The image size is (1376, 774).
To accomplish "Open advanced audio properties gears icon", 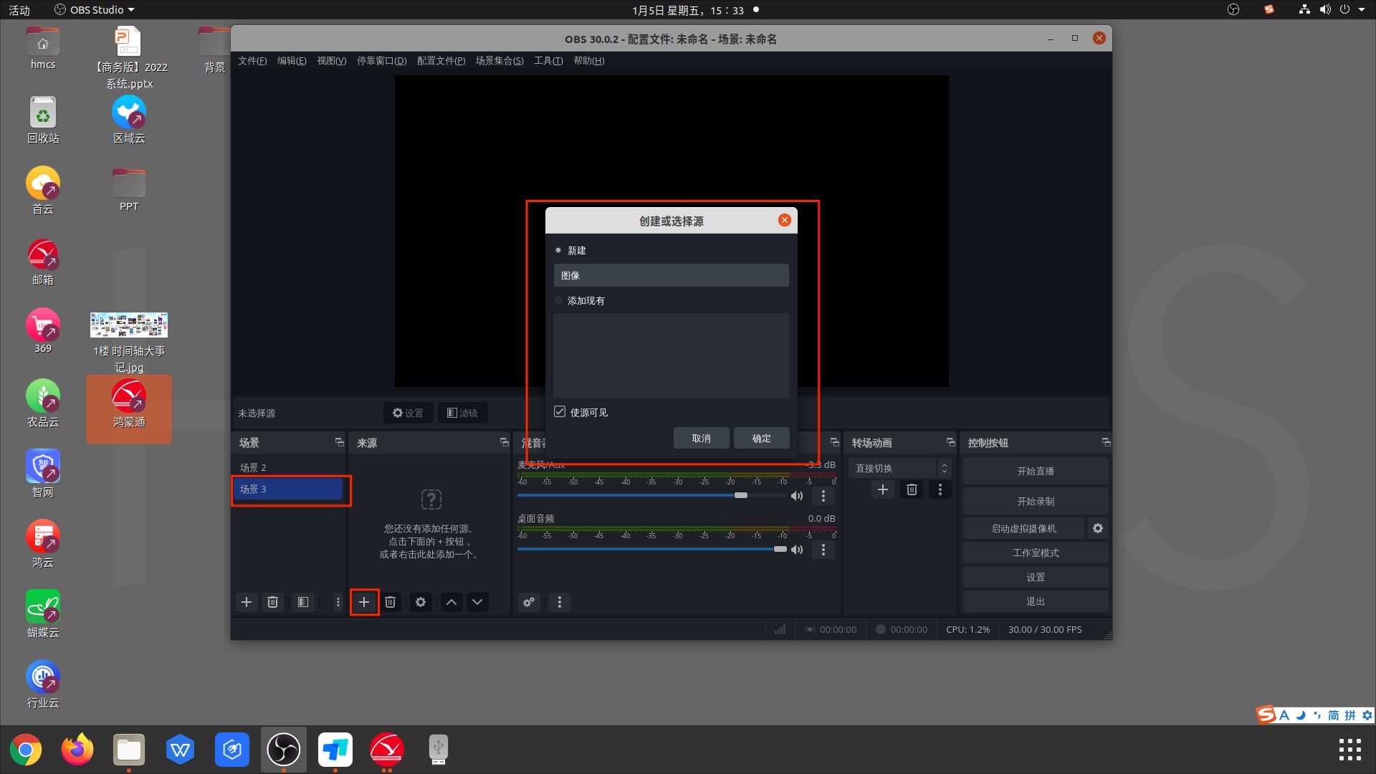I will pos(529,602).
